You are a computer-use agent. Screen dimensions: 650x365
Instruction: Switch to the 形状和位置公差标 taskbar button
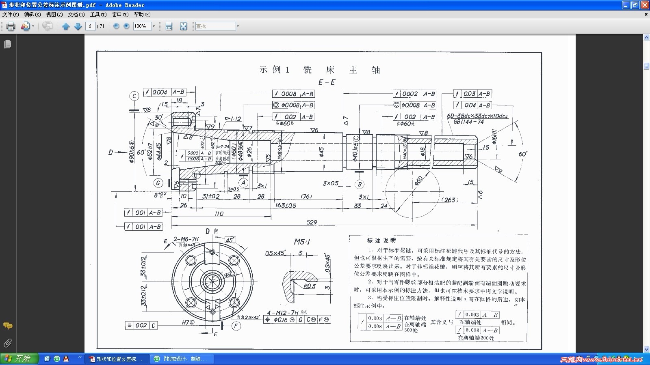pyautogui.click(x=117, y=359)
